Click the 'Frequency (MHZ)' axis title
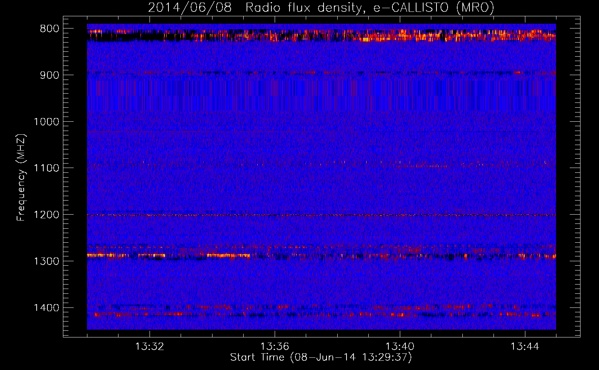 coord(21,178)
